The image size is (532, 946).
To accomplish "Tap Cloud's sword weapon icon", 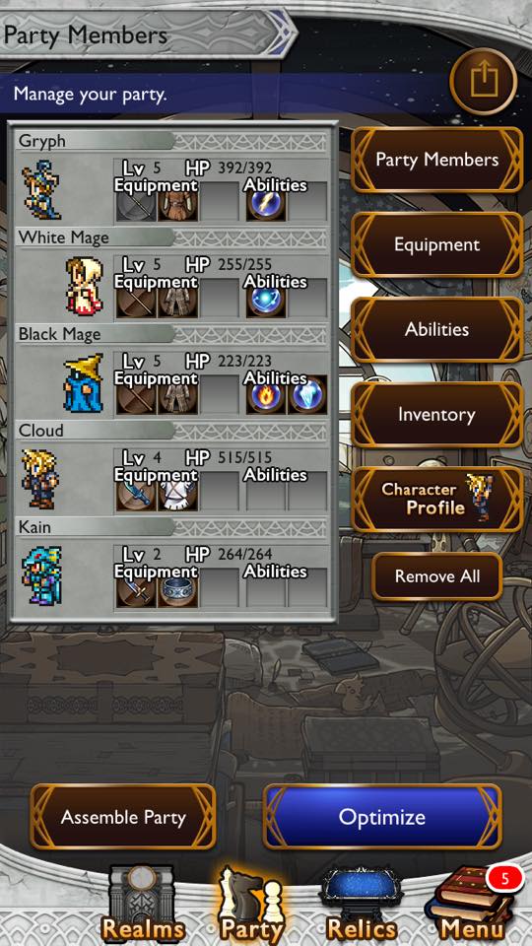I will point(136,492).
